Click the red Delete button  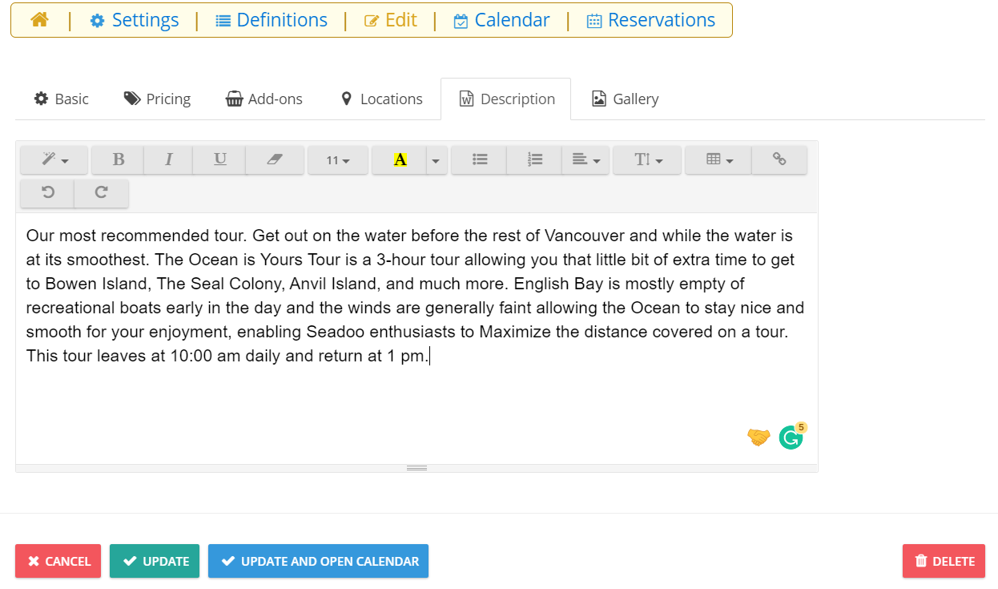(x=944, y=561)
